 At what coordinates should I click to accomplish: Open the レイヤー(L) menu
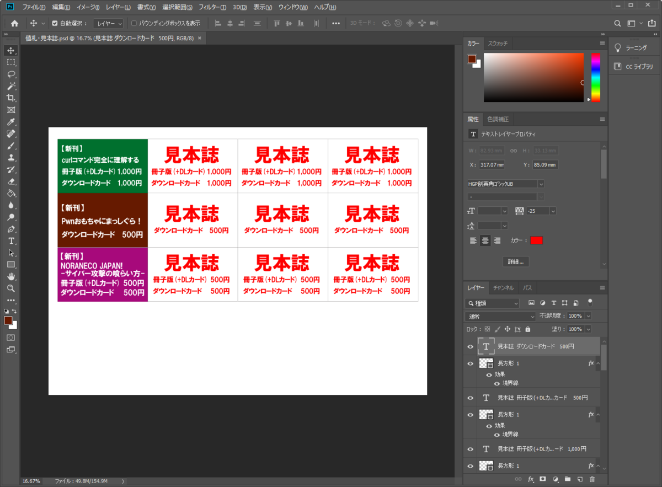[x=118, y=7]
